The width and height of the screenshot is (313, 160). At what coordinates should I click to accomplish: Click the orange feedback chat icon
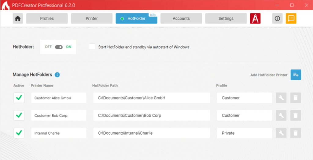point(291,19)
